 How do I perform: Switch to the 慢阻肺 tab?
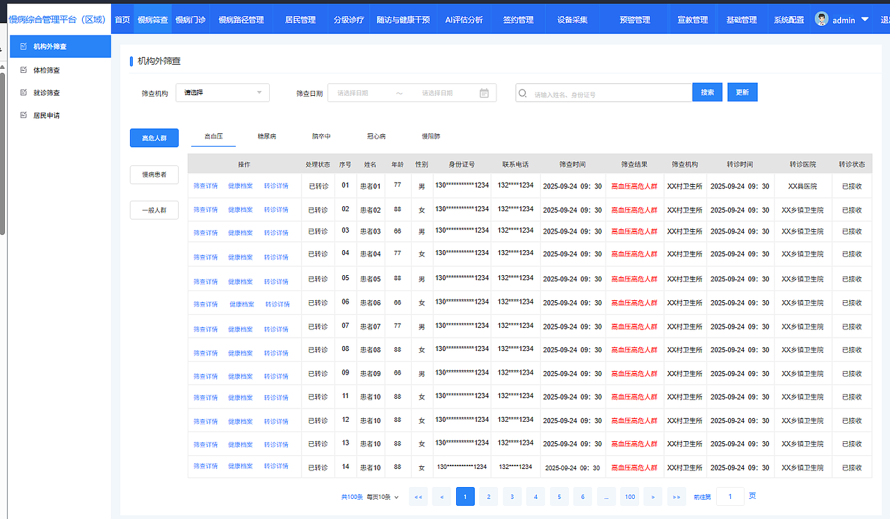click(431, 137)
